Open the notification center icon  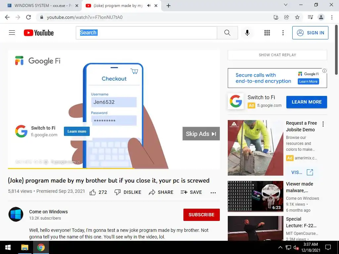[328, 247]
